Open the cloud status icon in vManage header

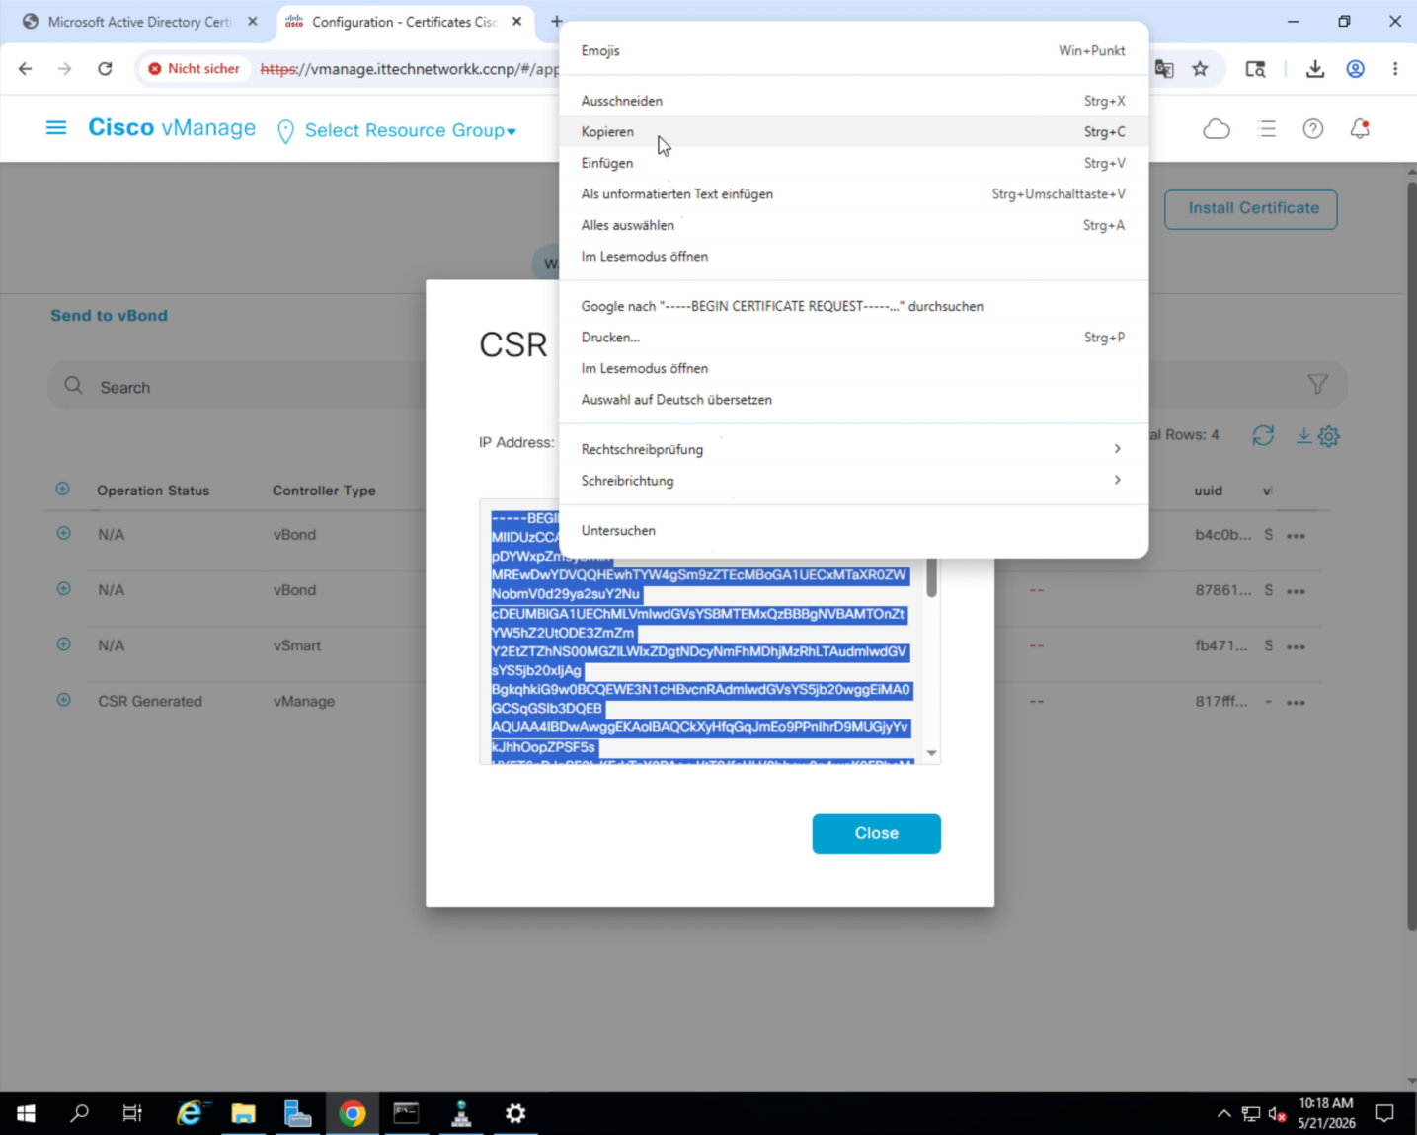tap(1217, 129)
